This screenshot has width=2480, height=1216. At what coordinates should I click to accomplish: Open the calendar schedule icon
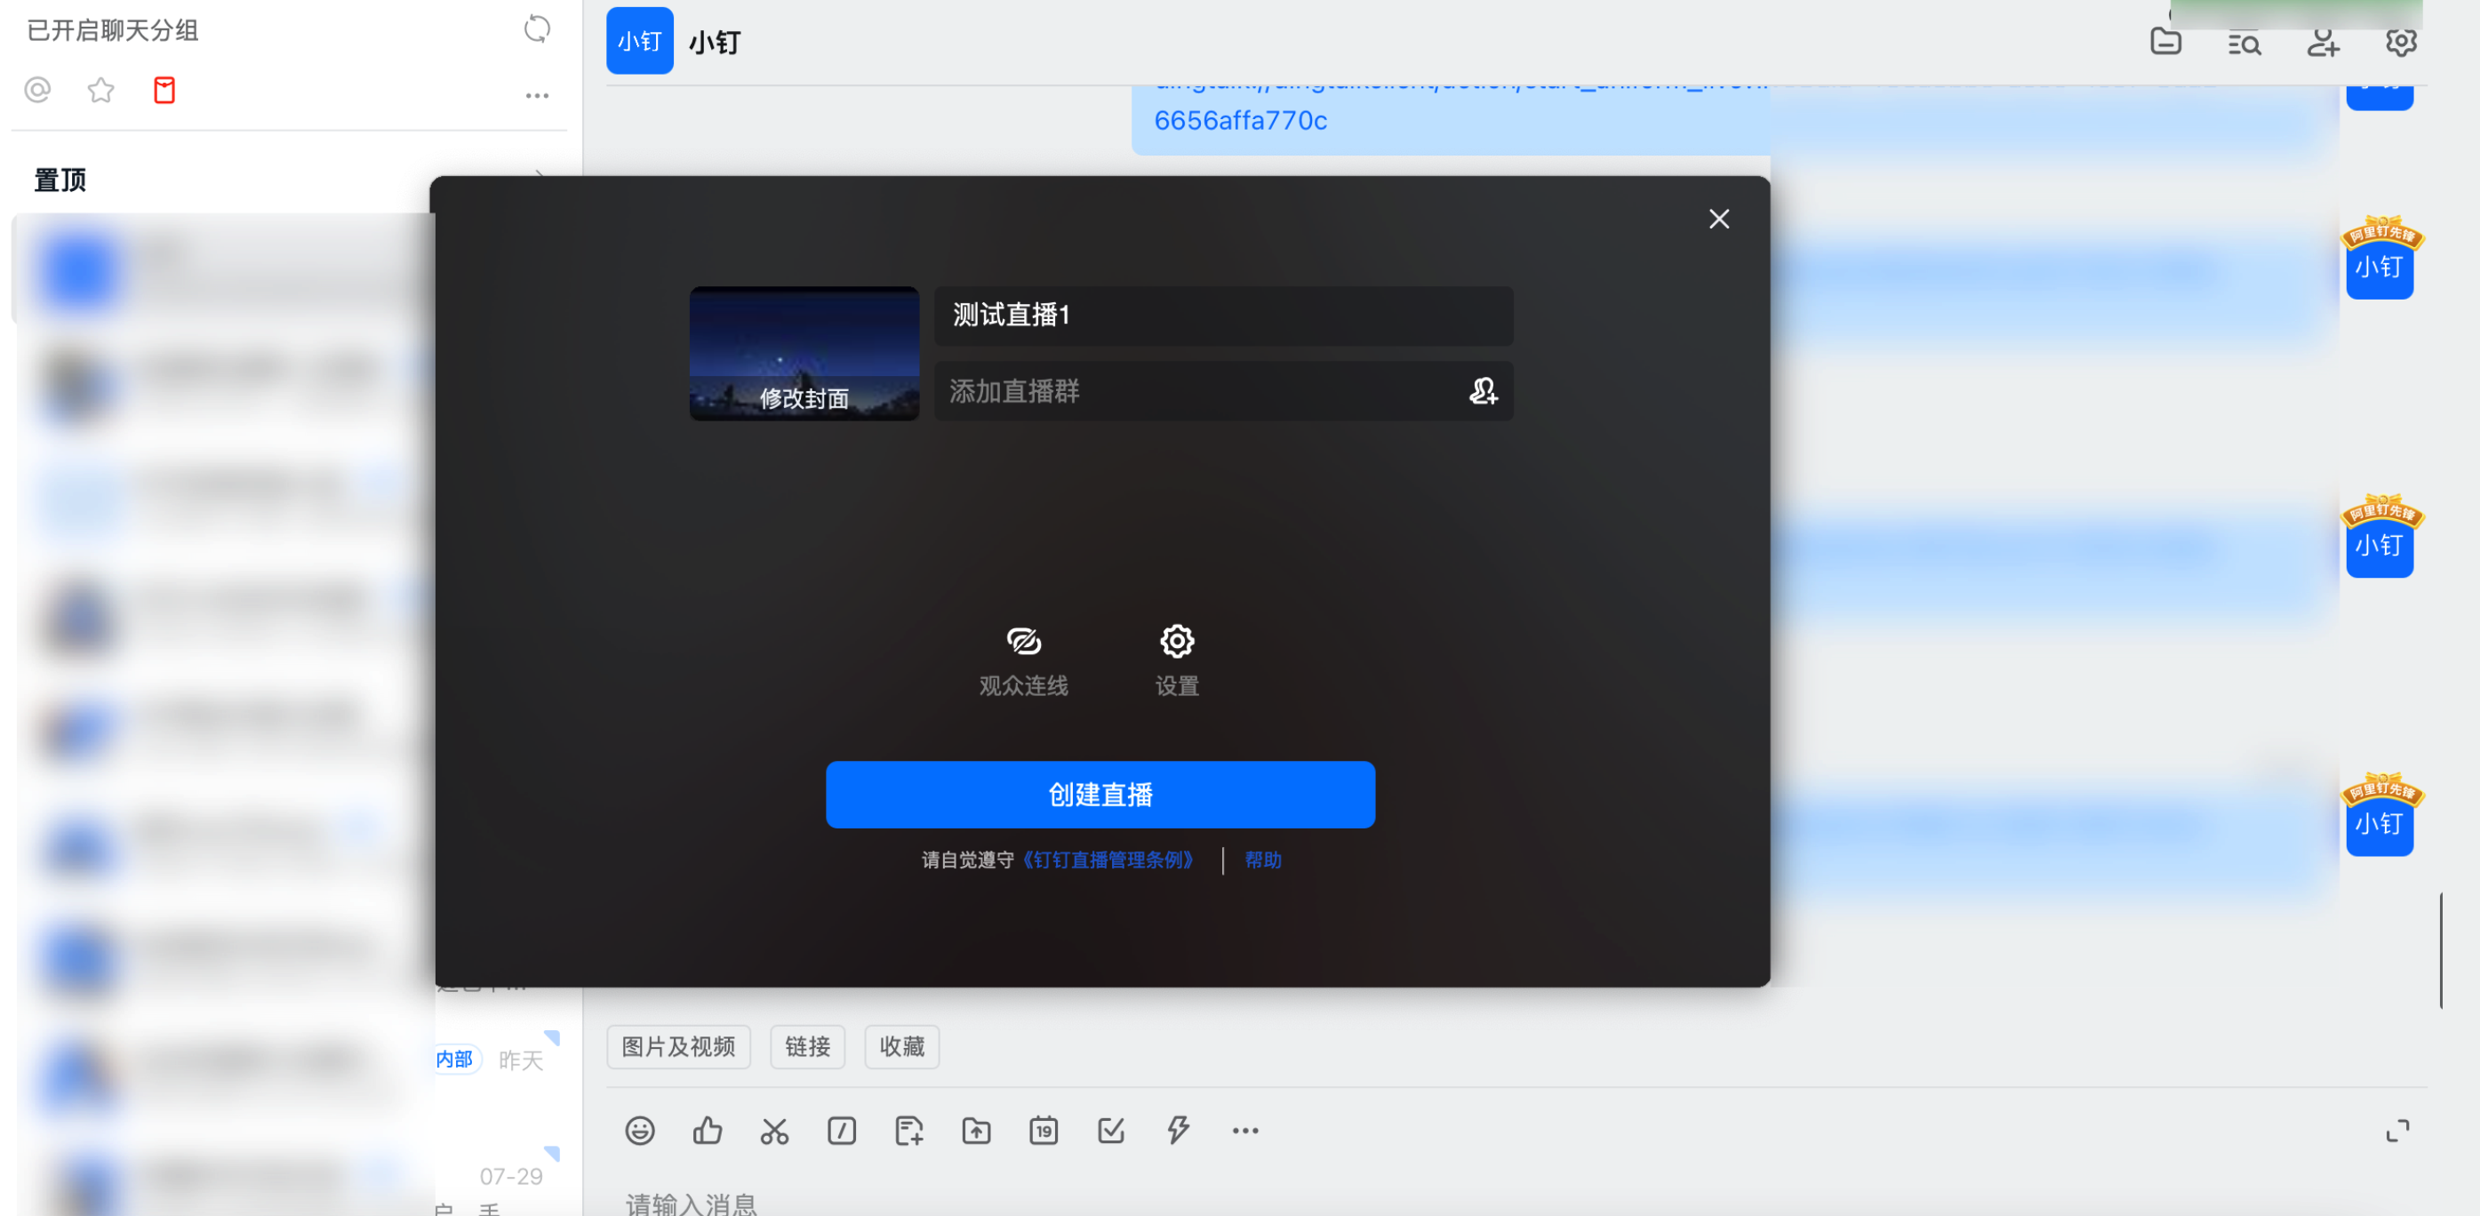click(x=1044, y=1131)
